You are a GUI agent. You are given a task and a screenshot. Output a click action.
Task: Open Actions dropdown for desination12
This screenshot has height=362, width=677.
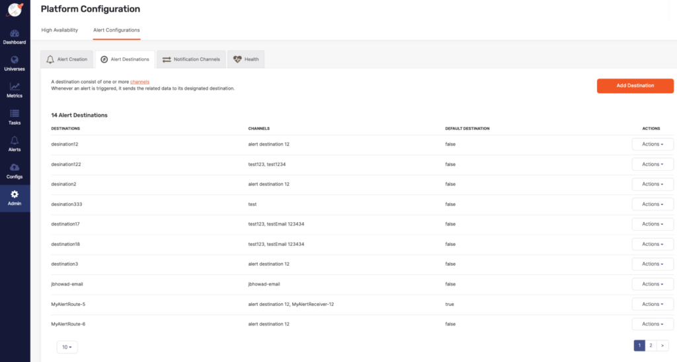pos(653,144)
